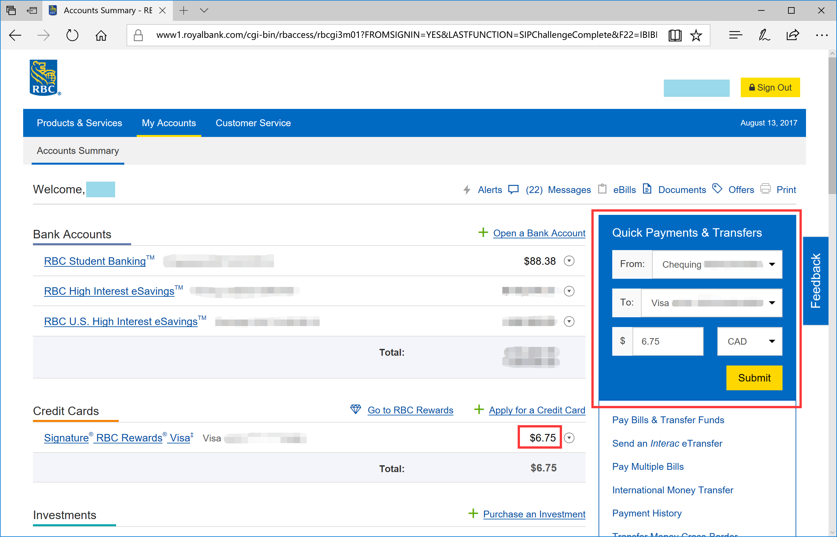Click the printer icon
The width and height of the screenshot is (837, 537).
pos(766,189)
